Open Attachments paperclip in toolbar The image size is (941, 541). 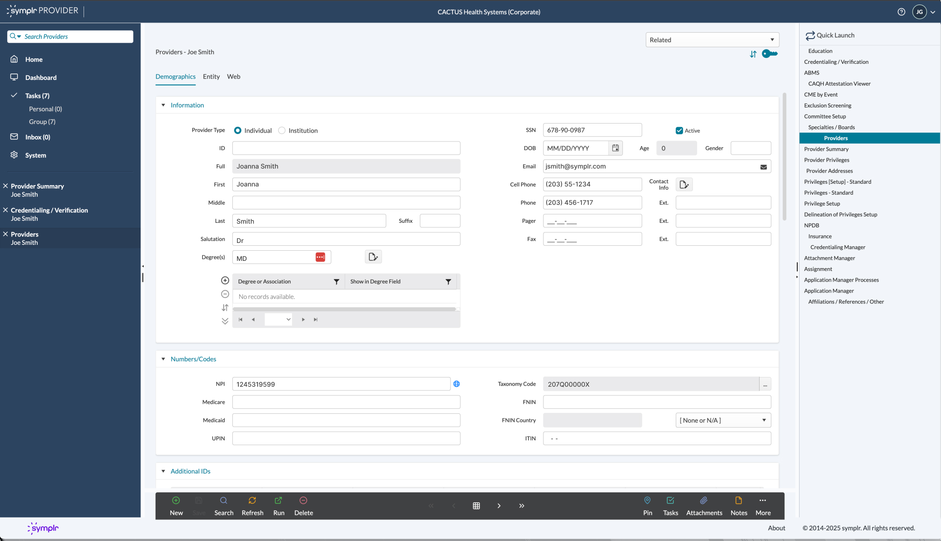(x=704, y=501)
